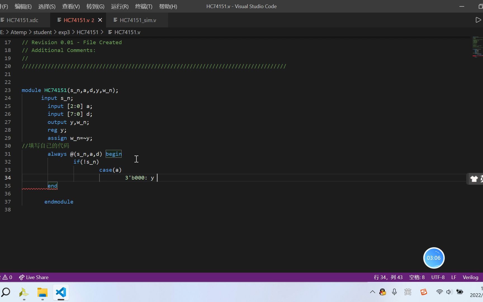Image resolution: width=483 pixels, height=302 pixels.
Task: Click the assign w_n=~y; line
Action: (x=70, y=138)
